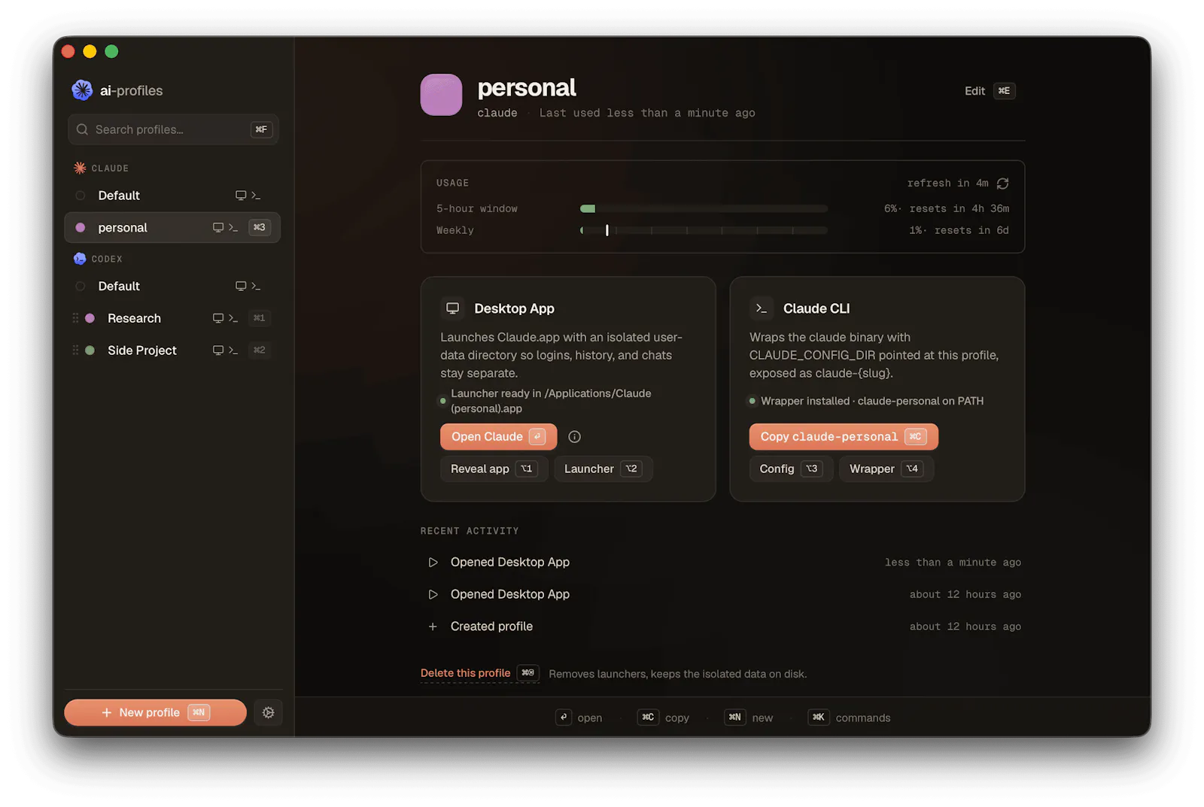Click the Wrapper button
Viewport: 1204px width, 807px height.
[x=886, y=469]
